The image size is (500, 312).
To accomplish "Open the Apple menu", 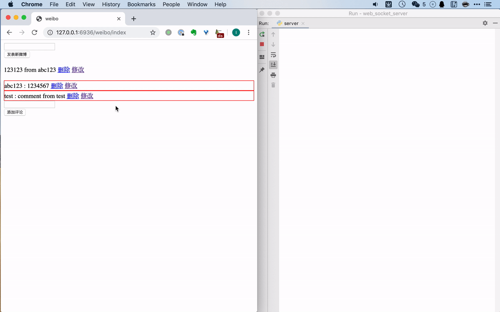I will point(10,5).
